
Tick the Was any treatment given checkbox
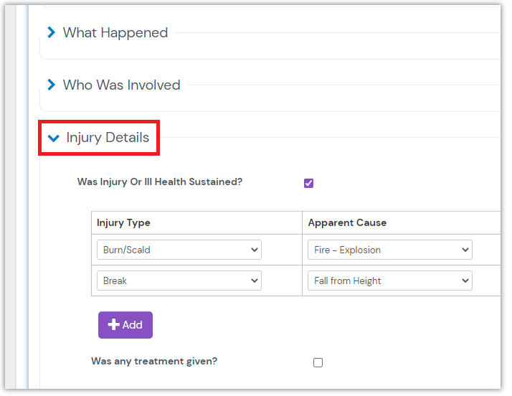(x=318, y=362)
